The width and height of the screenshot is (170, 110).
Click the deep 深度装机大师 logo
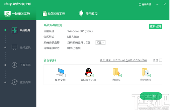click(x=17, y=4)
